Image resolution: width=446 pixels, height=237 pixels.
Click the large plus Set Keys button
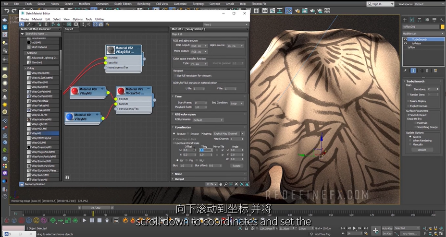pos(375,230)
